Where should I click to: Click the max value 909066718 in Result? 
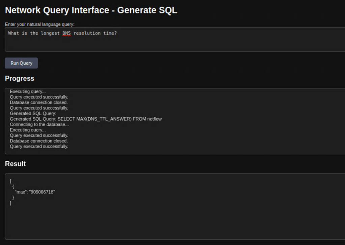pos(42,192)
